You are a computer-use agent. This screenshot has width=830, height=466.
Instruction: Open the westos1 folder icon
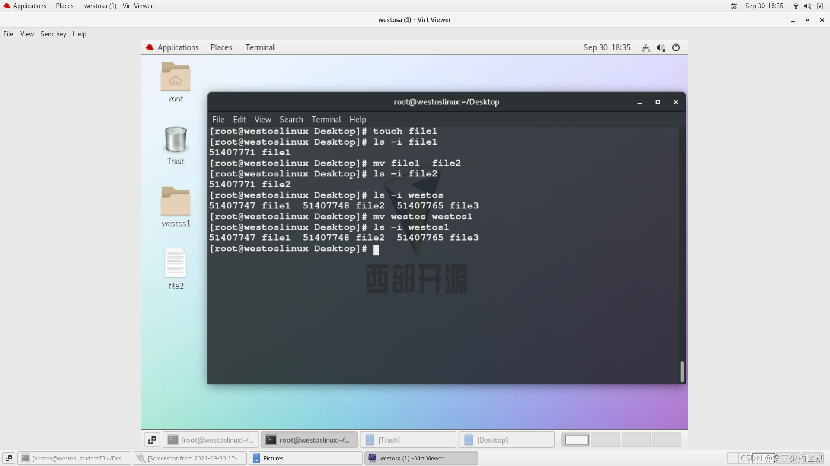point(176,202)
